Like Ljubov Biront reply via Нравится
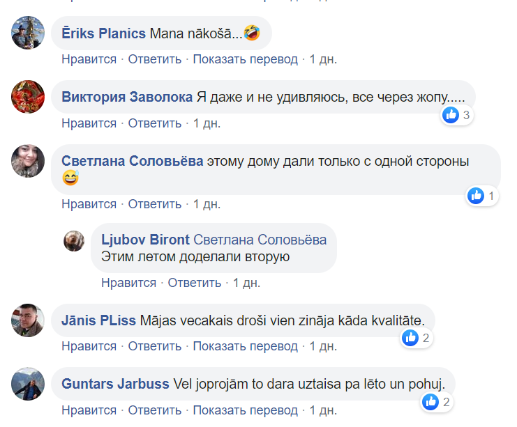Image resolution: width=517 pixels, height=427 pixels. (129, 283)
